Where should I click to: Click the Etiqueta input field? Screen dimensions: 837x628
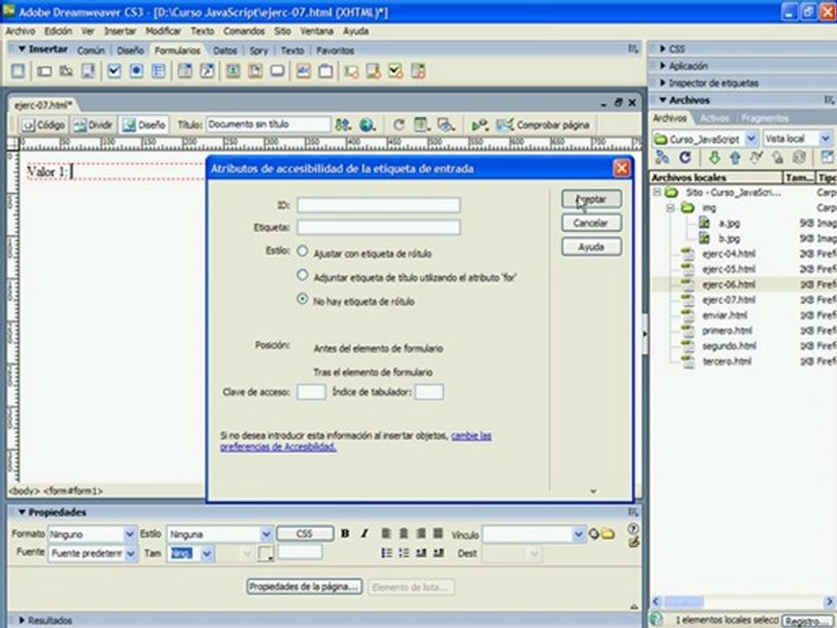click(x=378, y=227)
